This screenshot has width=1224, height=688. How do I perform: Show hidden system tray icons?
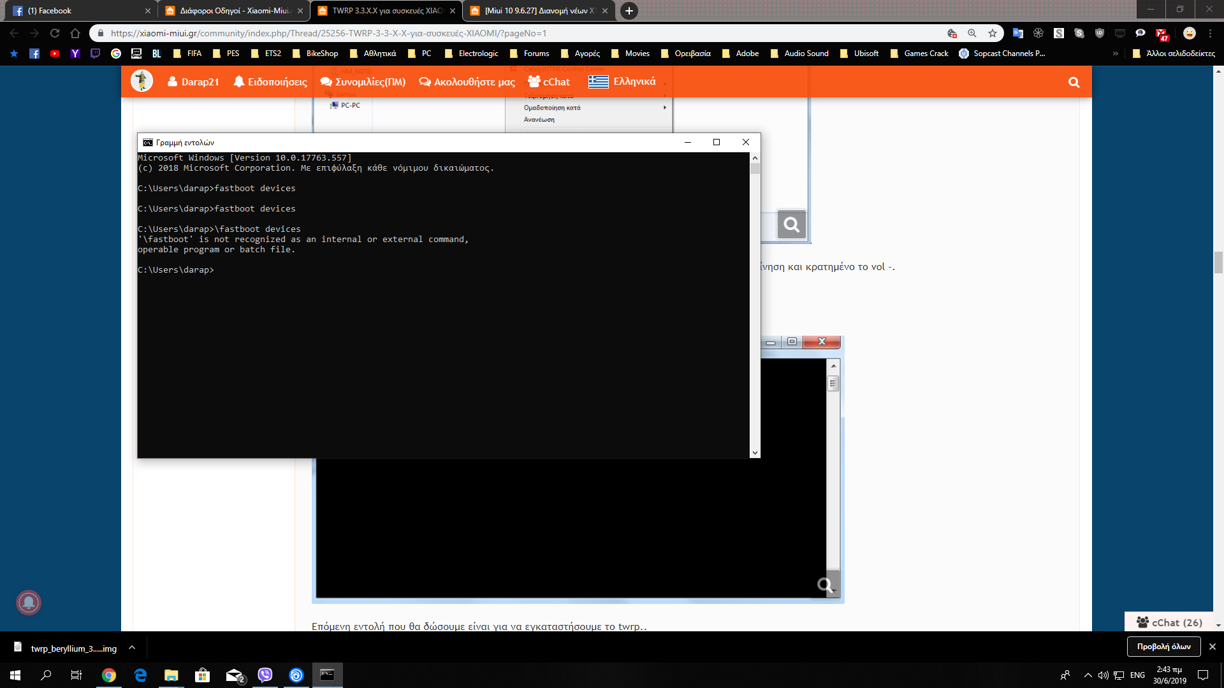point(1088,675)
